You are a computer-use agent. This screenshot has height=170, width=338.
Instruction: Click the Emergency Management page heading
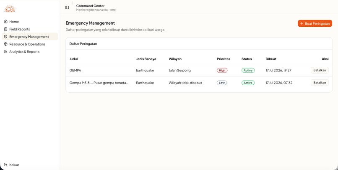coord(90,23)
